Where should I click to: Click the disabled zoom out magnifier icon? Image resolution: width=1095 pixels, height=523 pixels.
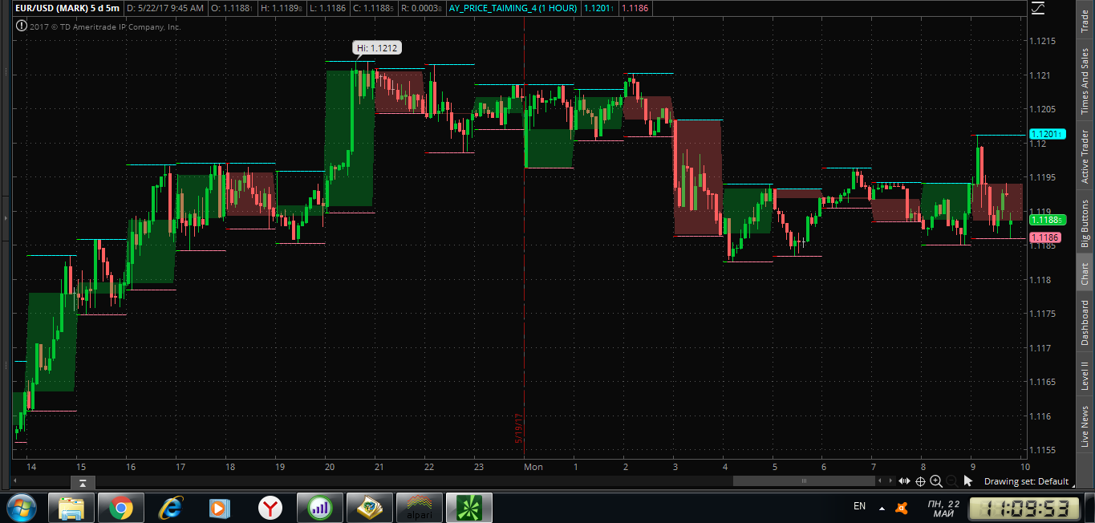click(x=951, y=480)
